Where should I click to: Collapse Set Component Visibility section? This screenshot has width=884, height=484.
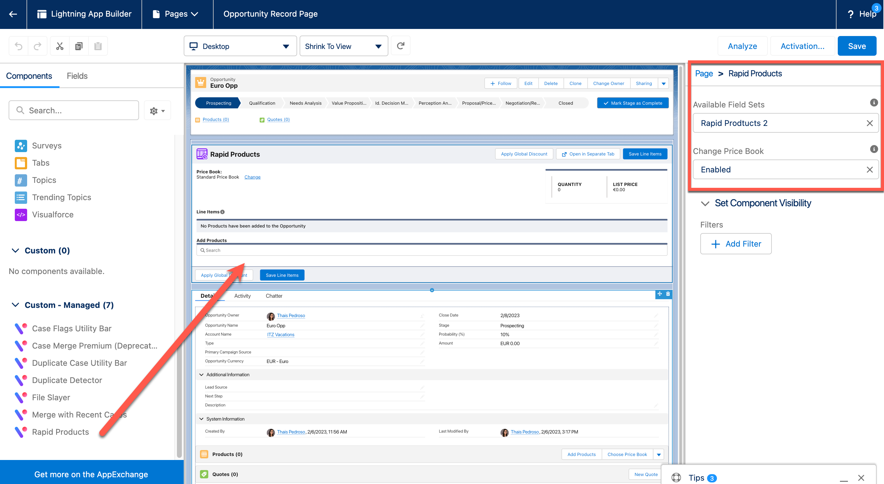[x=705, y=203]
